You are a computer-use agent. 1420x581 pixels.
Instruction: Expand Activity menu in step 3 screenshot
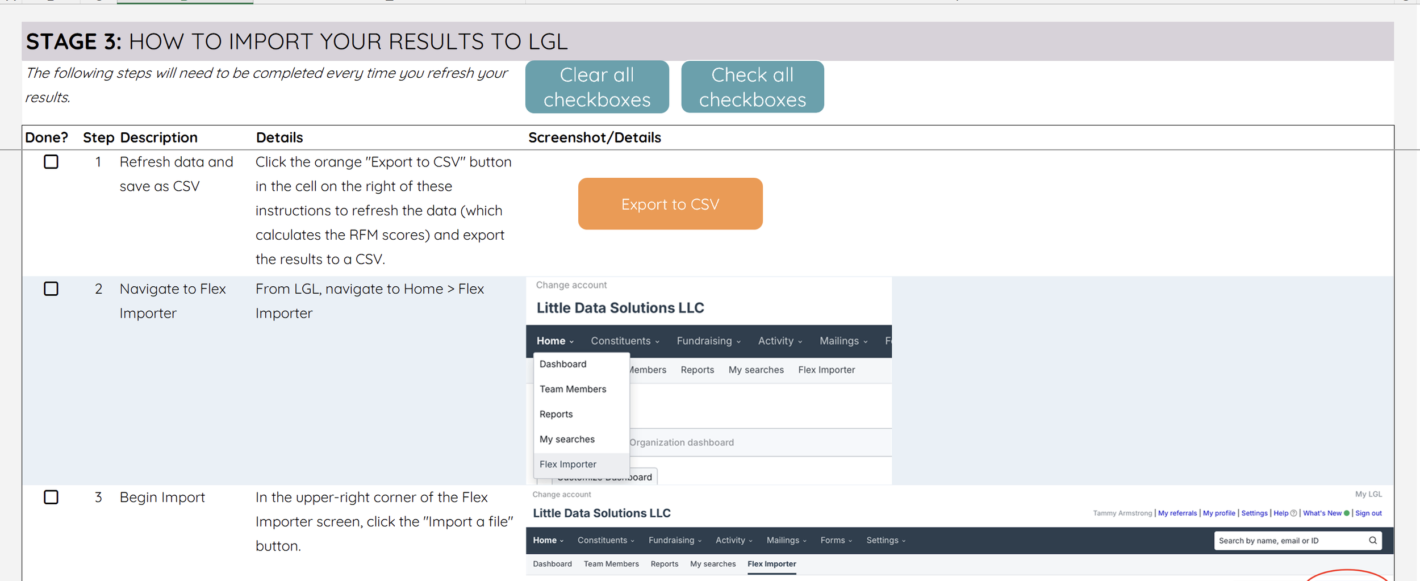tap(734, 540)
